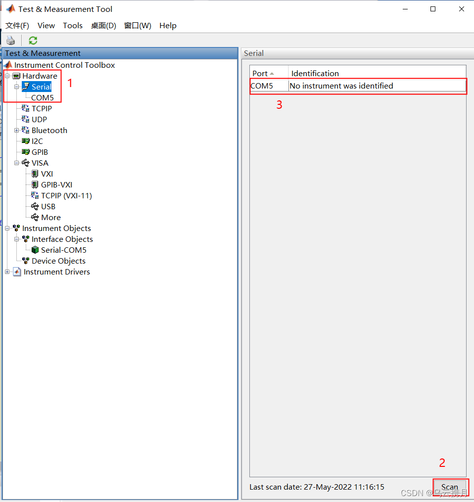This screenshot has height=502, width=474.
Task: Select the Serial-COM5 tree item
Action: click(x=64, y=250)
